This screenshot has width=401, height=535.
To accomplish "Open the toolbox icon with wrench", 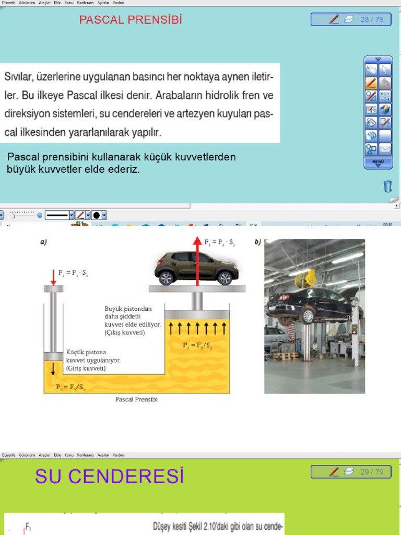I will pos(385,110).
